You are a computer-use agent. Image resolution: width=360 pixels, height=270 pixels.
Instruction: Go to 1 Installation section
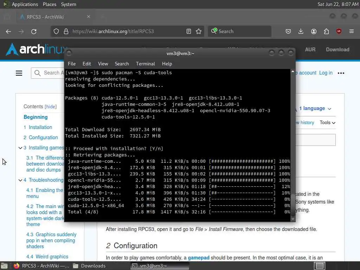click(x=38, y=127)
